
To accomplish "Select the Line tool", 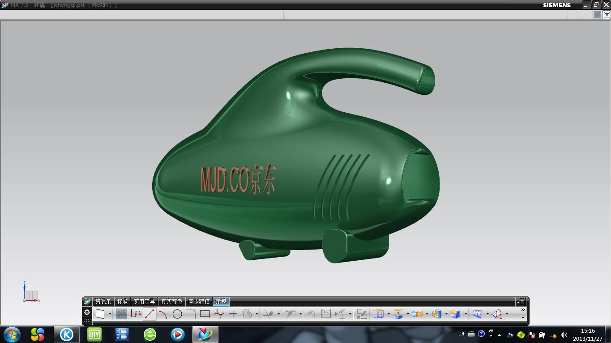I will pyautogui.click(x=150, y=314).
